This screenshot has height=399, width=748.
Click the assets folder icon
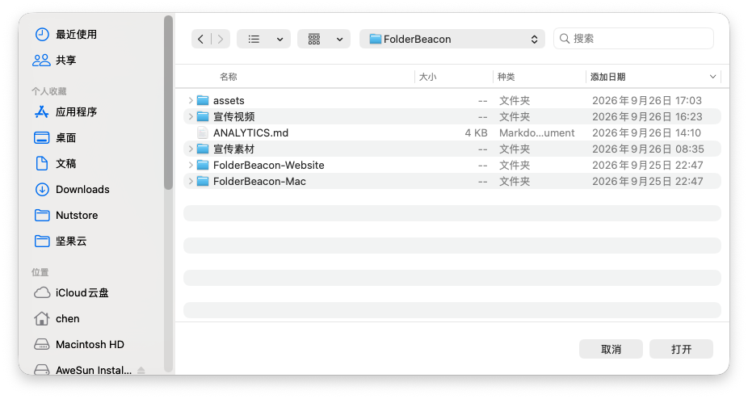(x=203, y=100)
